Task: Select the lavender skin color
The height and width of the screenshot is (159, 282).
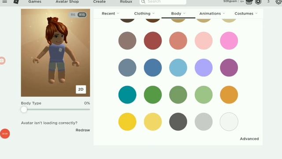Action: click(x=204, y=68)
